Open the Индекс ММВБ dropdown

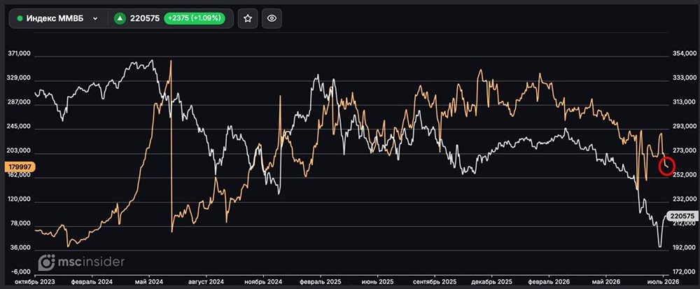58,18
